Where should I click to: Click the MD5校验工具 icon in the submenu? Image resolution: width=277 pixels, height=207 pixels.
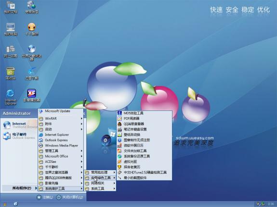tap(119, 113)
